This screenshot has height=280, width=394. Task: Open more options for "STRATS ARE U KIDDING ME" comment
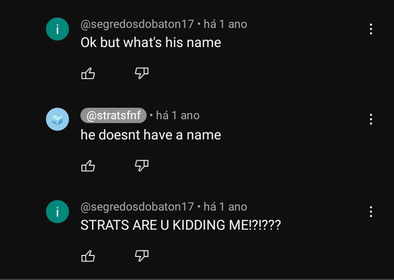[x=371, y=212]
